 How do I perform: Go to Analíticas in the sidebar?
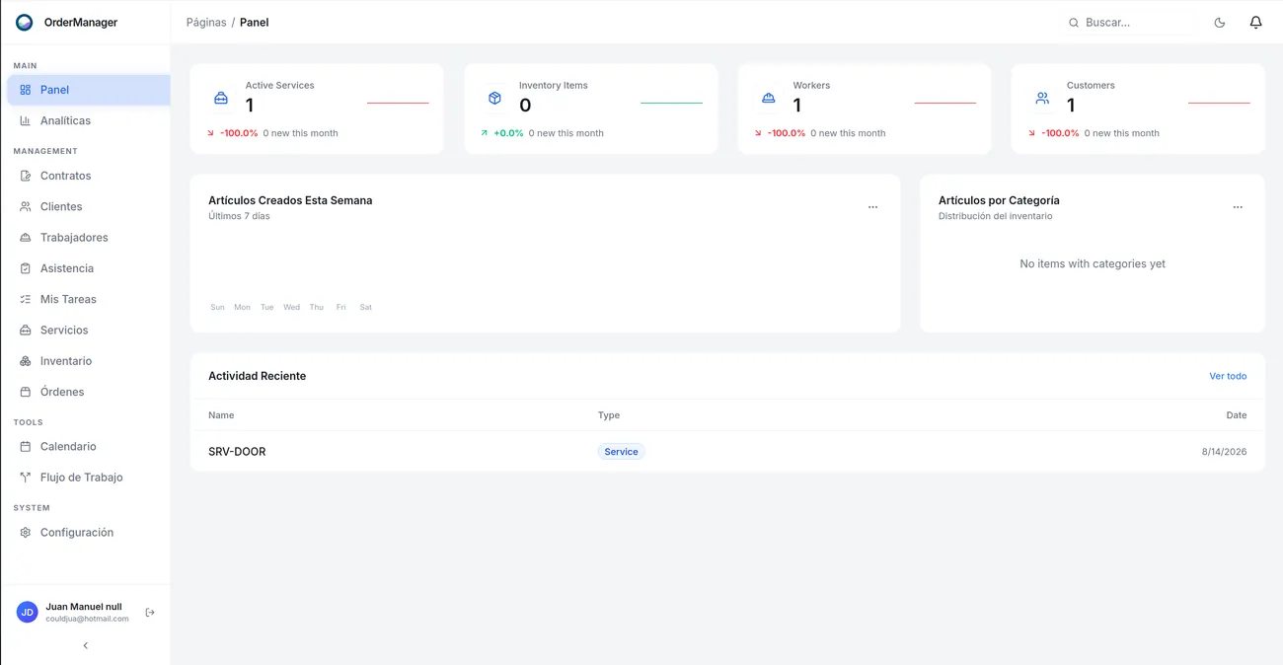(x=89, y=120)
